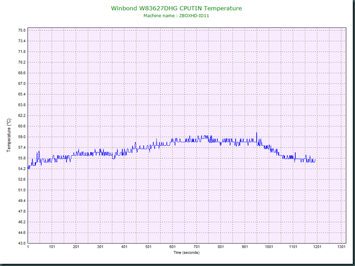Viewport: 355px width, 266px height.
Task: Click the 73.4 temperature axis tick label
Action: (21, 41)
